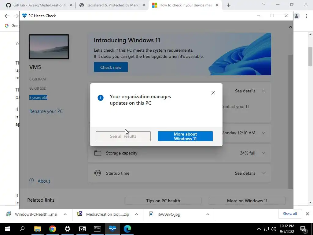Screen dimensions: 313x235
Task: Click the Storage capacity folder icon
Action: click(98, 153)
